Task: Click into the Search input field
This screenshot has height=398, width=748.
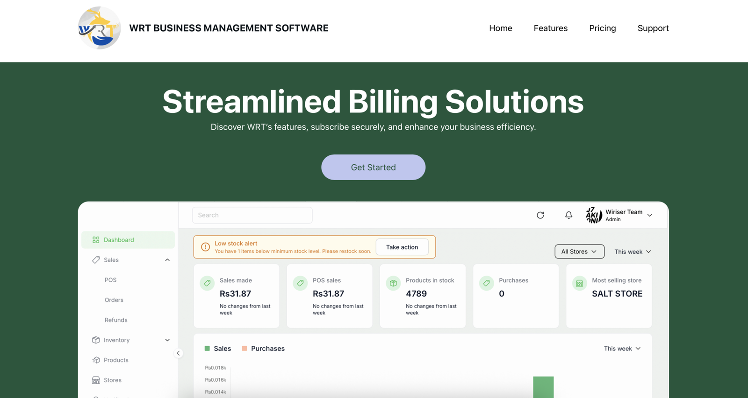Action: tap(252, 215)
